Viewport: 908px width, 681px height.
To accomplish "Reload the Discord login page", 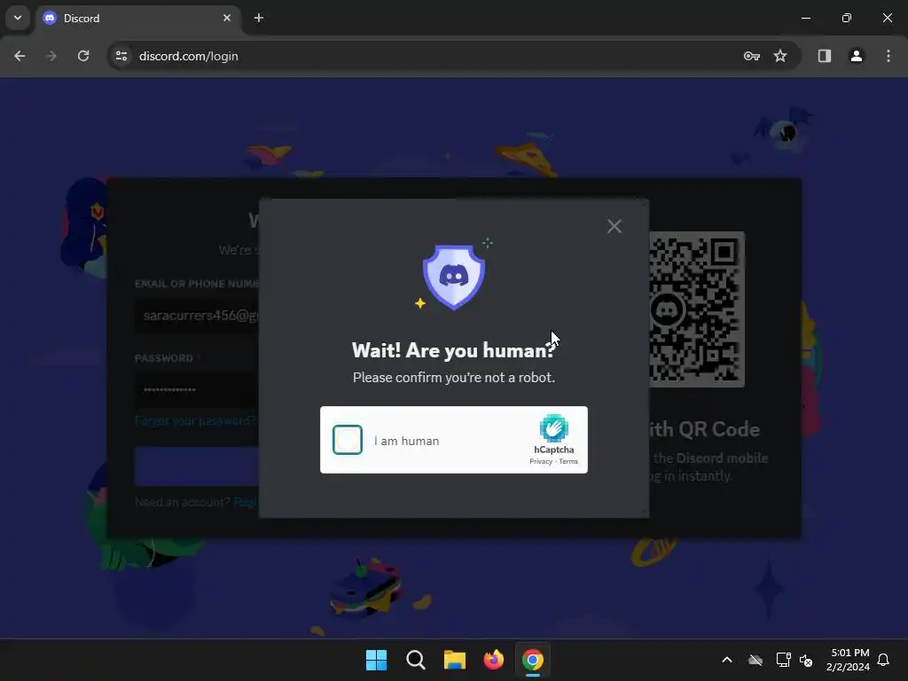I will (x=83, y=56).
